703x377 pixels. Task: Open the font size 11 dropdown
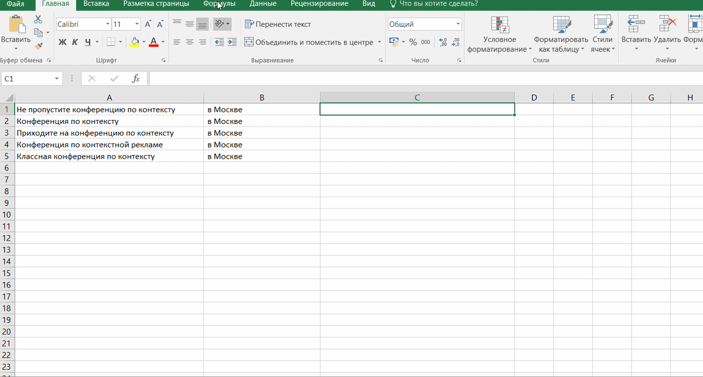pyautogui.click(x=137, y=25)
